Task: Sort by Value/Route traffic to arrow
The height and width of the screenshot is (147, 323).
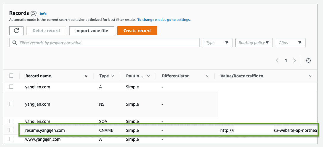Action: point(310,76)
